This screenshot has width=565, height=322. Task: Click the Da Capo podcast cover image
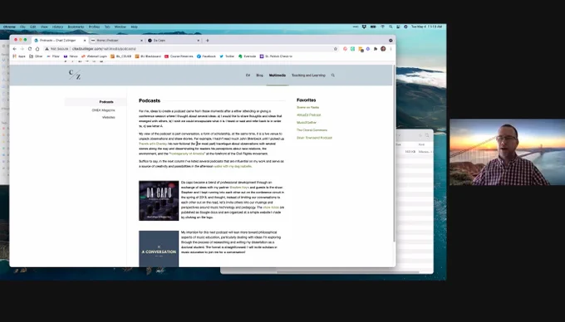pos(159,201)
